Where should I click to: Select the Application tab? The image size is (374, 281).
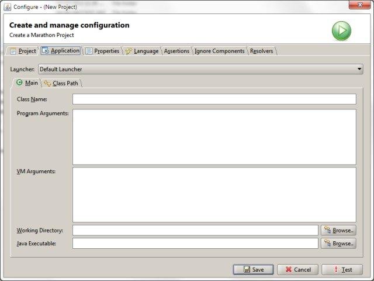coord(61,51)
